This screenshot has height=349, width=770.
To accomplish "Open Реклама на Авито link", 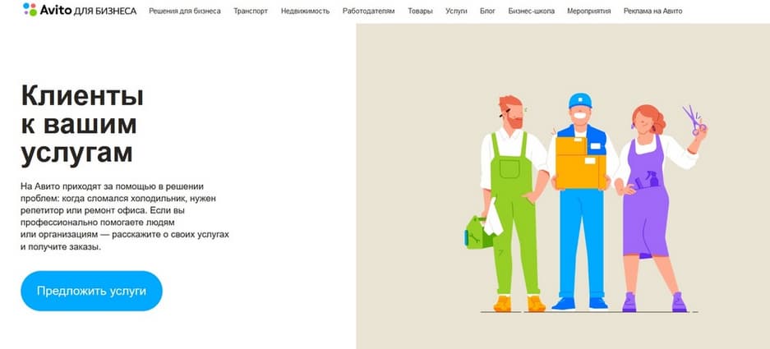I will point(652,11).
